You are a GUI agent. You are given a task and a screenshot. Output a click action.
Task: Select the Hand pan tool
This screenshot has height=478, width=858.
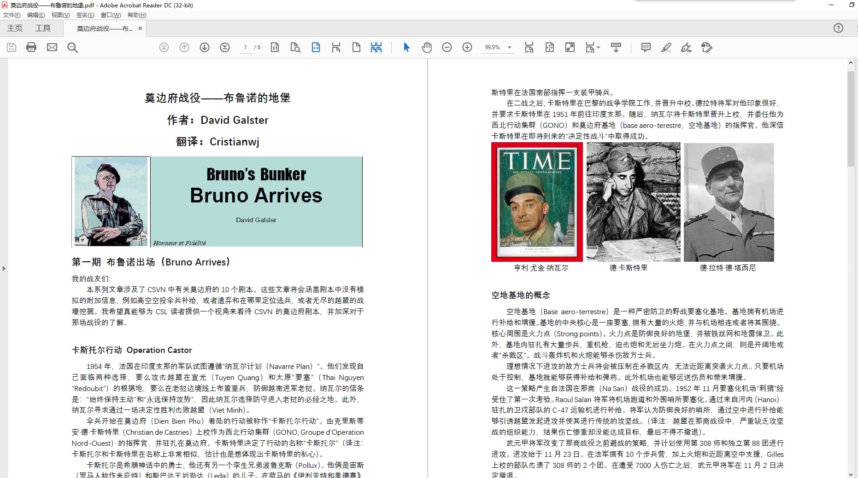tap(427, 47)
